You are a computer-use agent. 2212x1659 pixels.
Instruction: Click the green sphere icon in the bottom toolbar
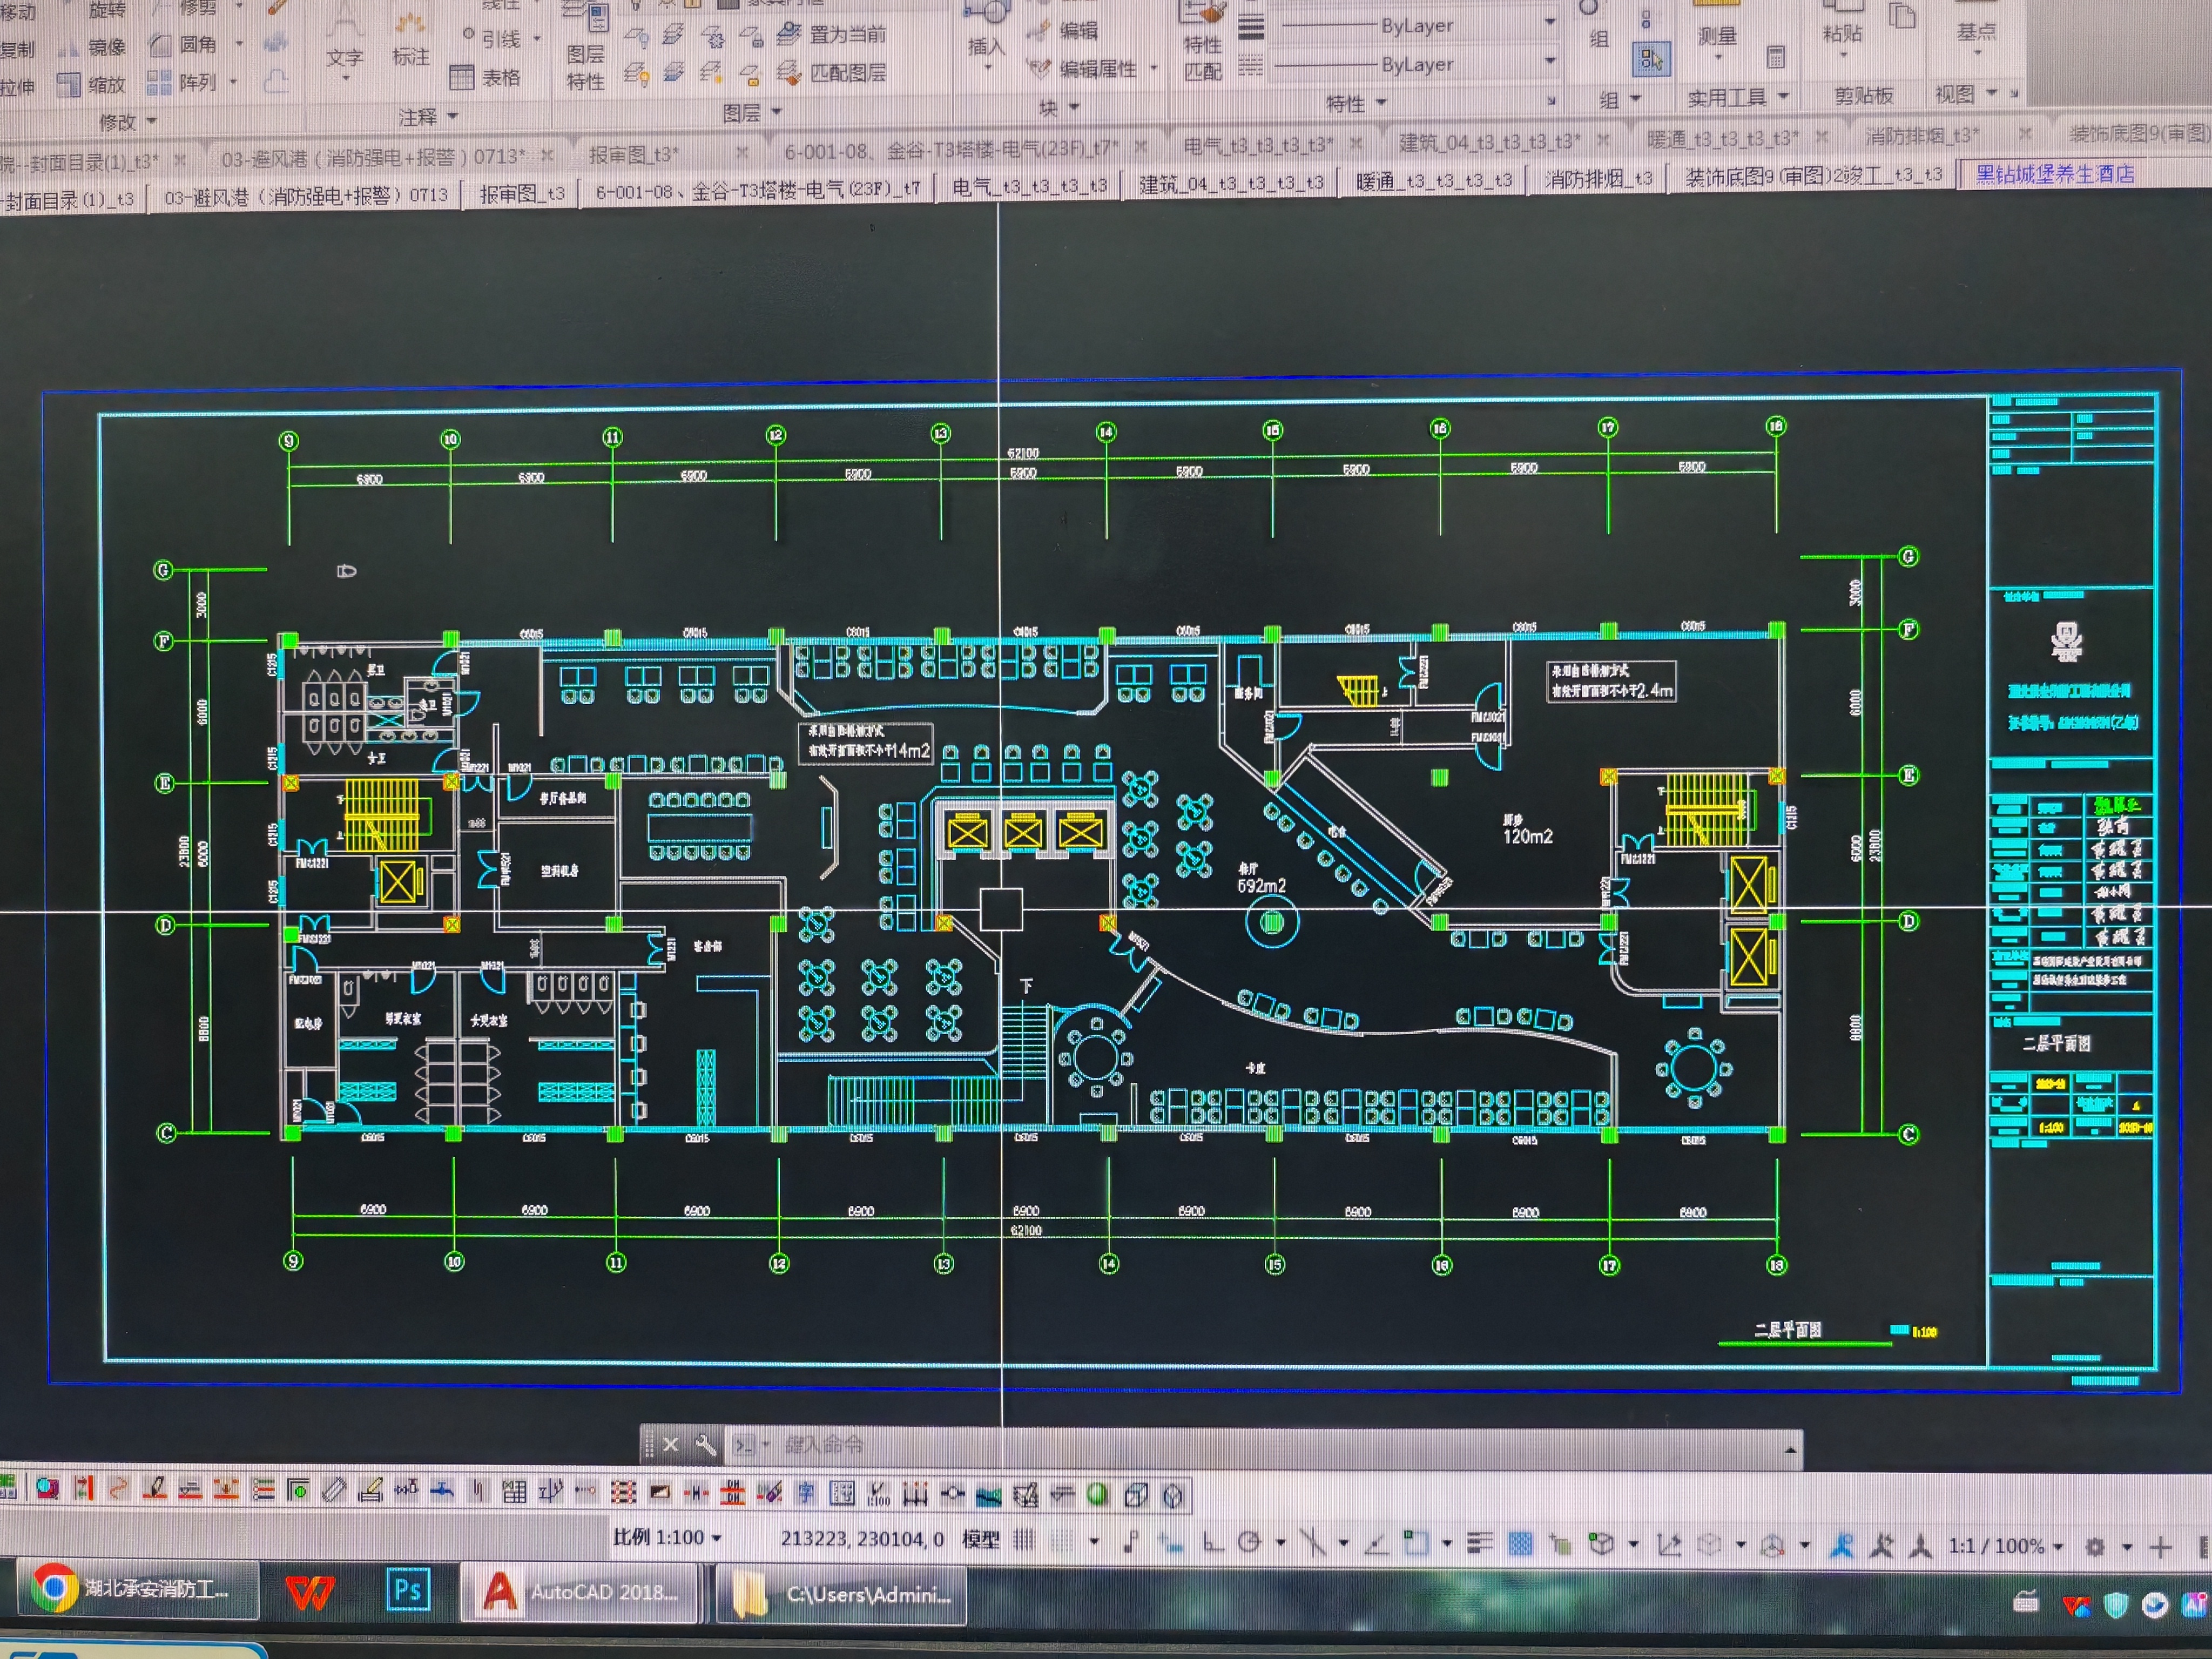pyautogui.click(x=1098, y=1494)
